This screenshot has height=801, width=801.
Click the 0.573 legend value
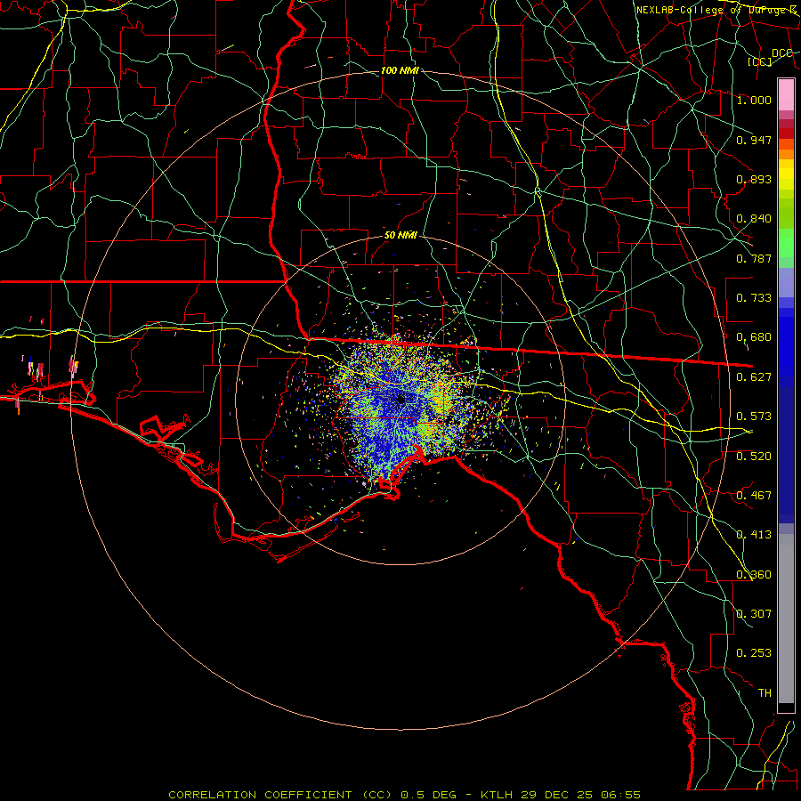click(754, 417)
